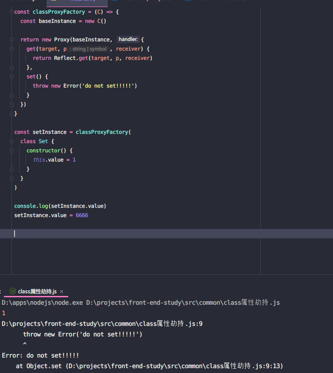
Task: Click the ': string | symbol' type hint
Action: [x=88, y=49]
